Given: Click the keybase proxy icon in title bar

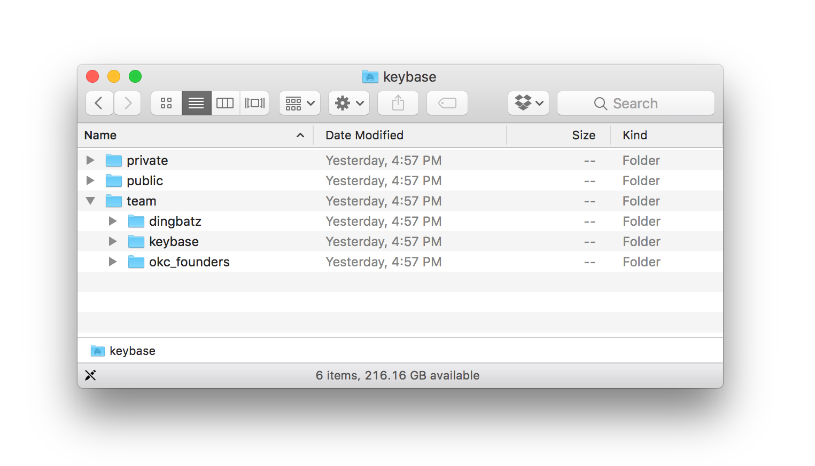Looking at the screenshot, I should 370,77.
